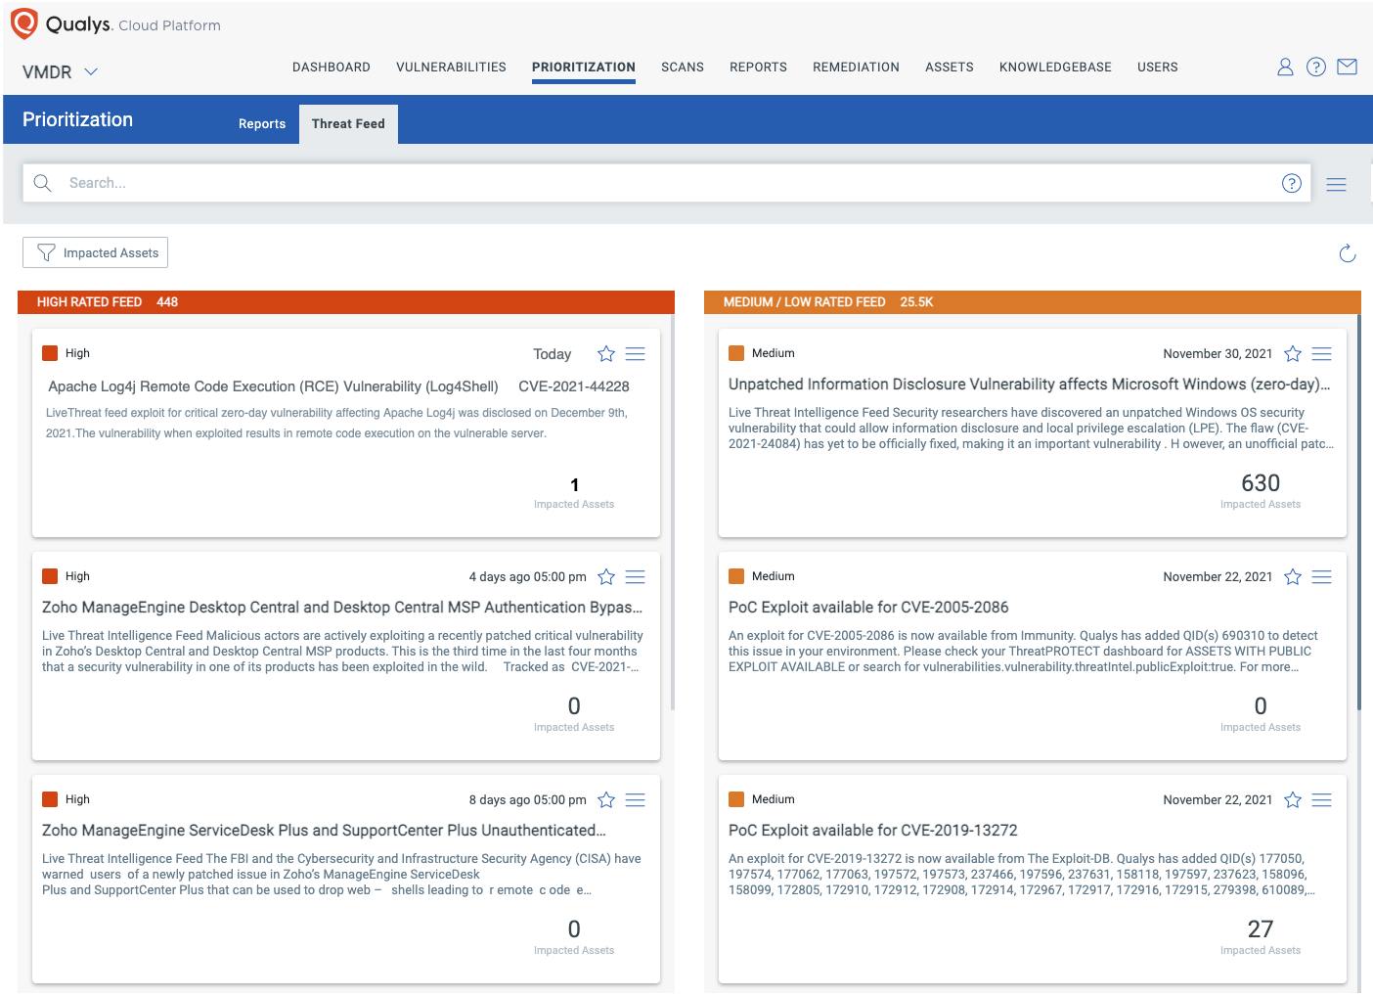The image size is (1373, 996).
Task: Refresh the threat feed with the reload icon
Action: 1348,252
